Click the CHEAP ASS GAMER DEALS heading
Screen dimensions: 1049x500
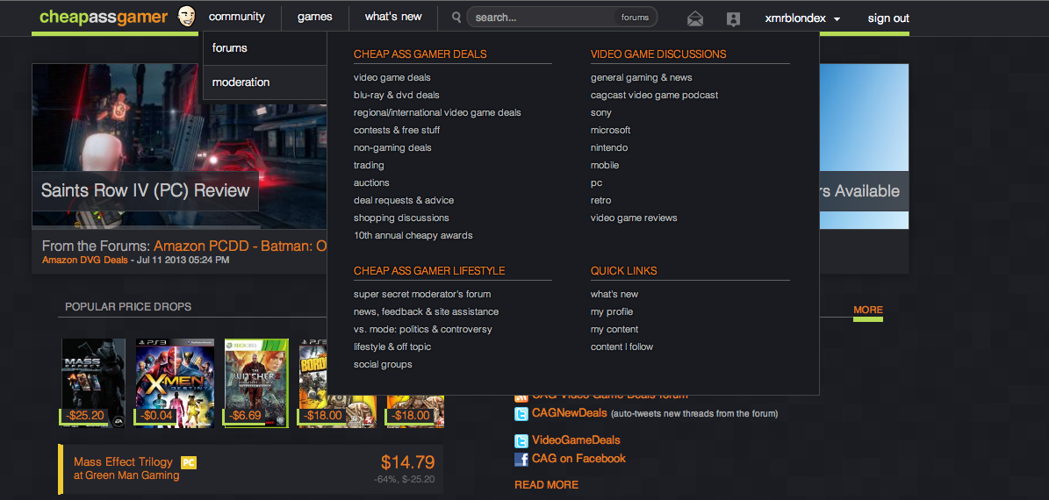(x=420, y=54)
